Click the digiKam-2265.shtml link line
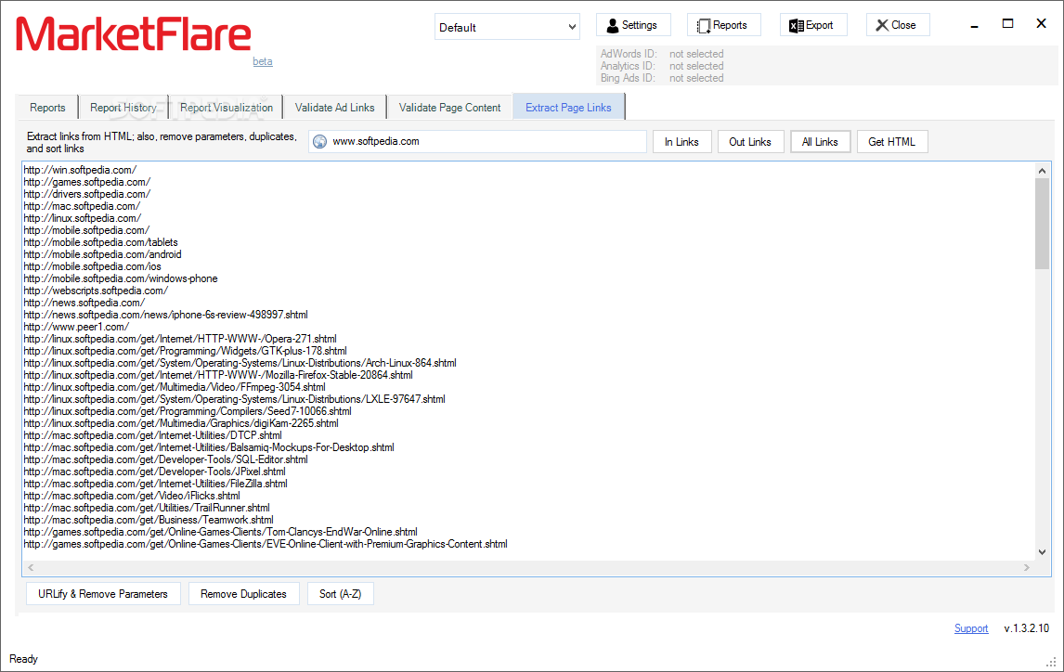The image size is (1064, 672). (x=181, y=423)
